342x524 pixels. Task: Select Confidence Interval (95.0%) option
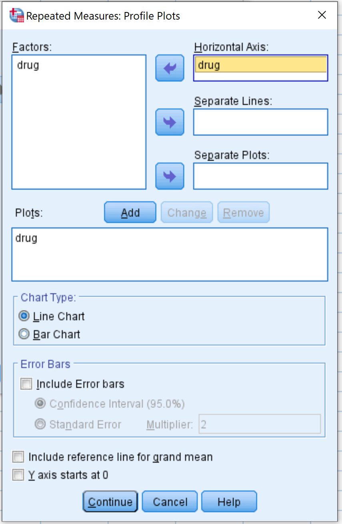tap(40, 404)
